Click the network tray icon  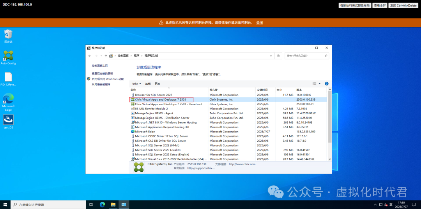pos(381,205)
